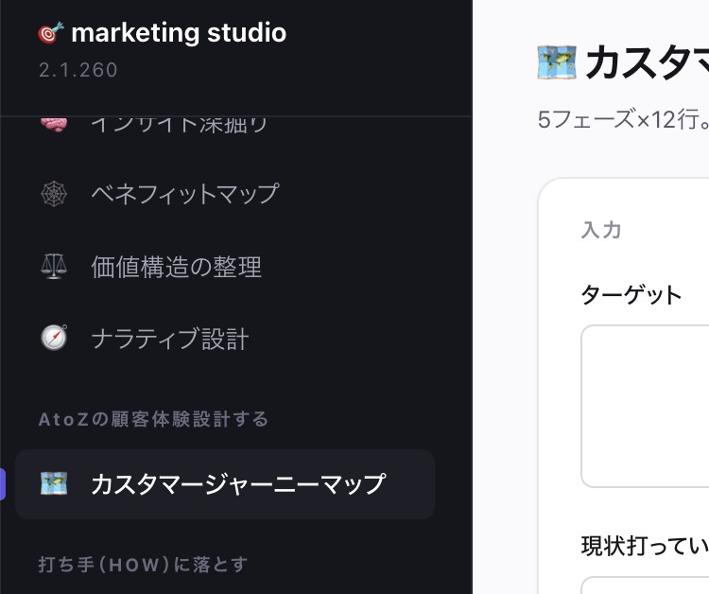The width and height of the screenshot is (709, 594).
Task: Click the AtoZの顧客体験設計する section heading
Action: (153, 419)
